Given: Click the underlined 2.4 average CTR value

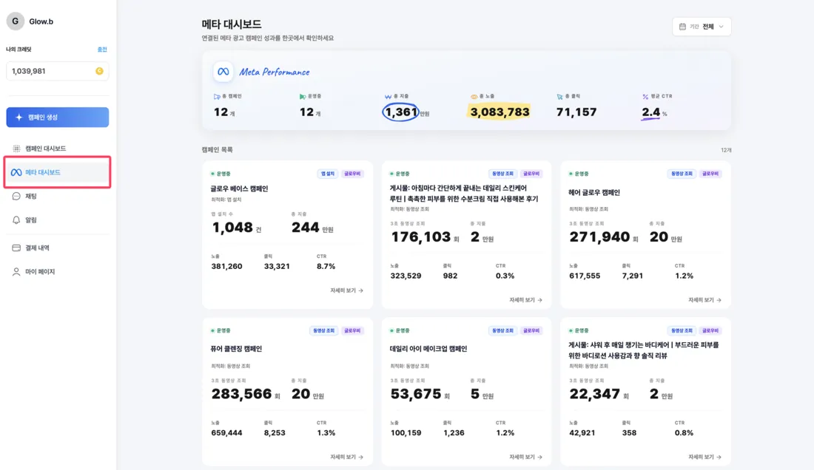Looking at the screenshot, I should (651, 112).
